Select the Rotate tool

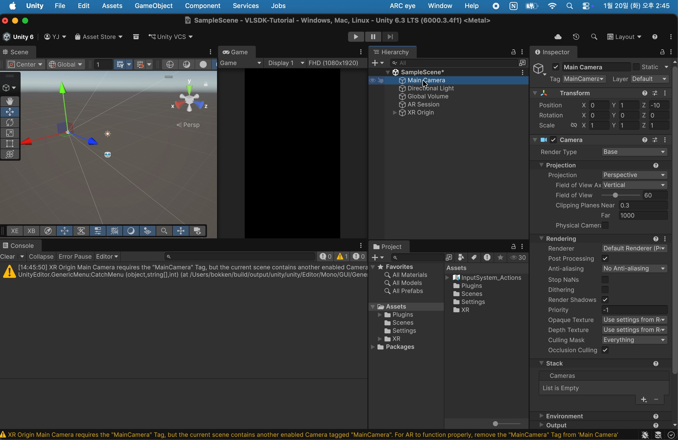pos(10,122)
